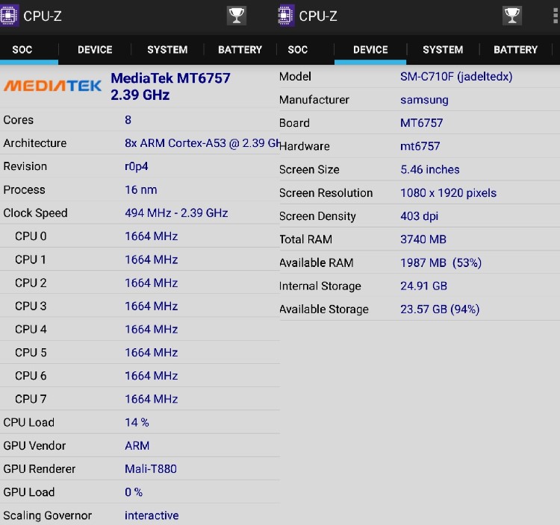Click the CPU-Z title in left header
The height and width of the screenshot is (525, 560).
[43, 16]
